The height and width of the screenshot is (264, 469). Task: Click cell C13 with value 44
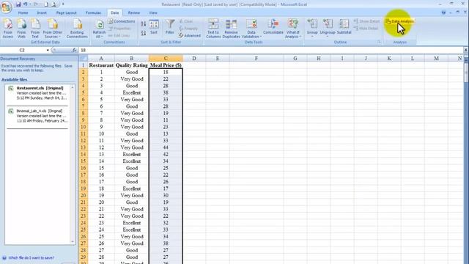tap(166, 147)
